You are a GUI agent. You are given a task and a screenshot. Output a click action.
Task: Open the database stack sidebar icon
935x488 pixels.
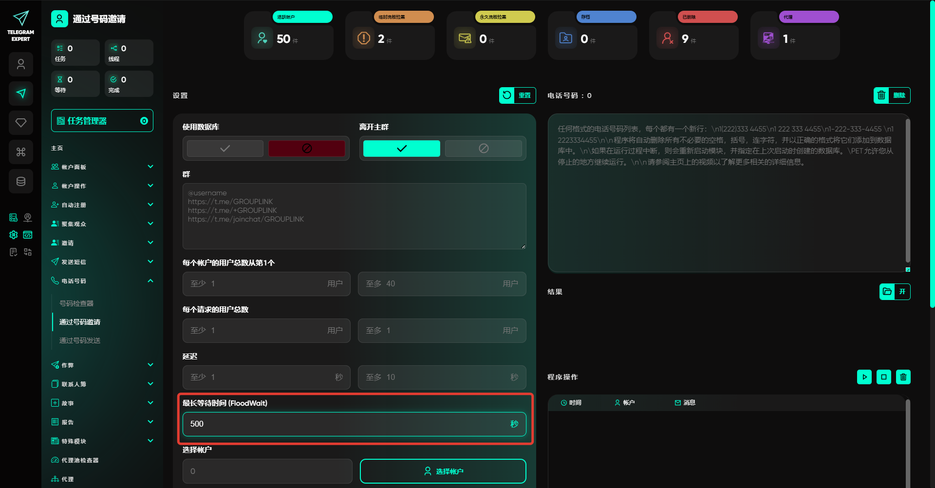click(x=21, y=181)
